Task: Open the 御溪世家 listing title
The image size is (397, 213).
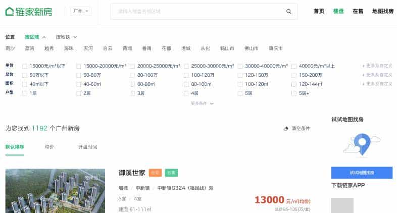Action: [132, 173]
